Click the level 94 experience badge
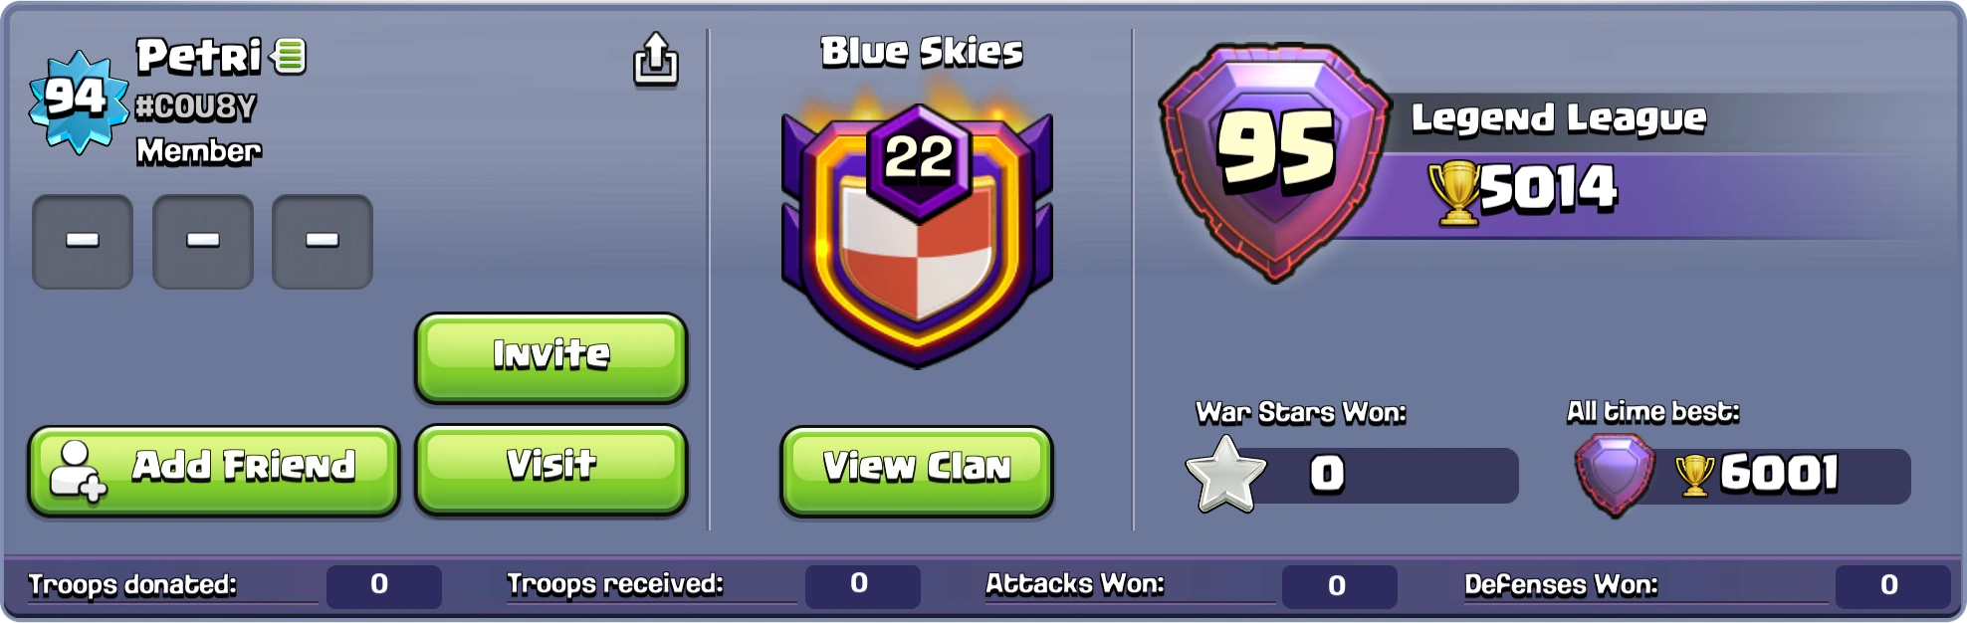 [78, 101]
